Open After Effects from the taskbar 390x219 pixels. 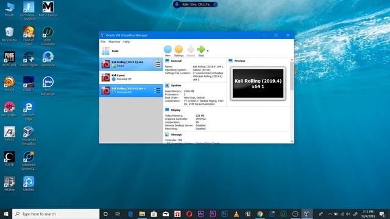(x=200, y=214)
